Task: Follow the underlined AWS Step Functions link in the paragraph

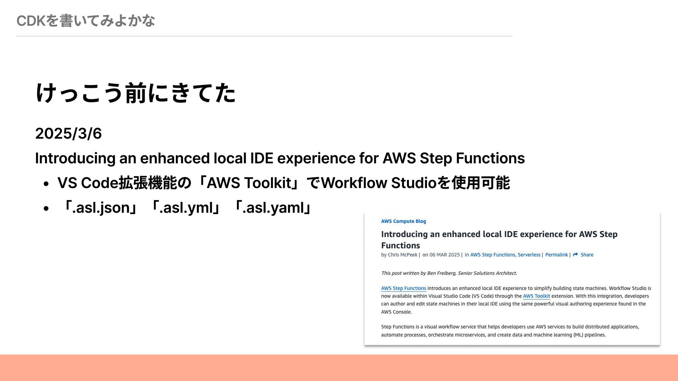Action: click(x=404, y=288)
